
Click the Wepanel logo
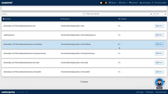(x=7, y=3)
